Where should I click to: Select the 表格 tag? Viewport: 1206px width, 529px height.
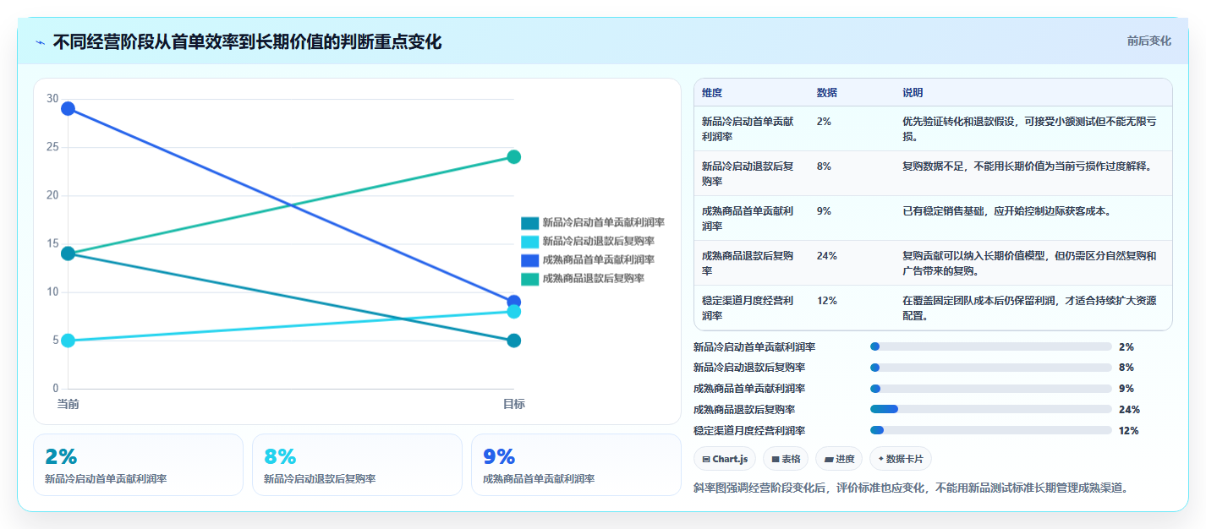tap(786, 459)
